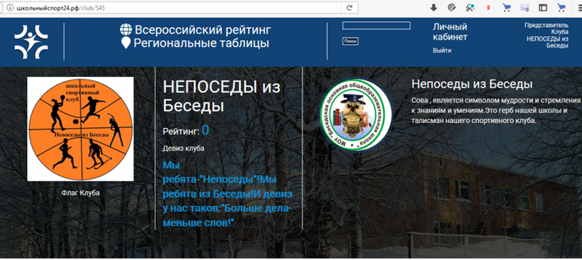Open Всероссийский рейтинг page
Viewport: 582px width, 260px height.
203,30
